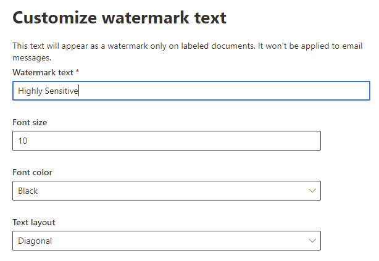Click the Font color chevron arrow
Viewport: 379px width, 261px height.
point(312,191)
